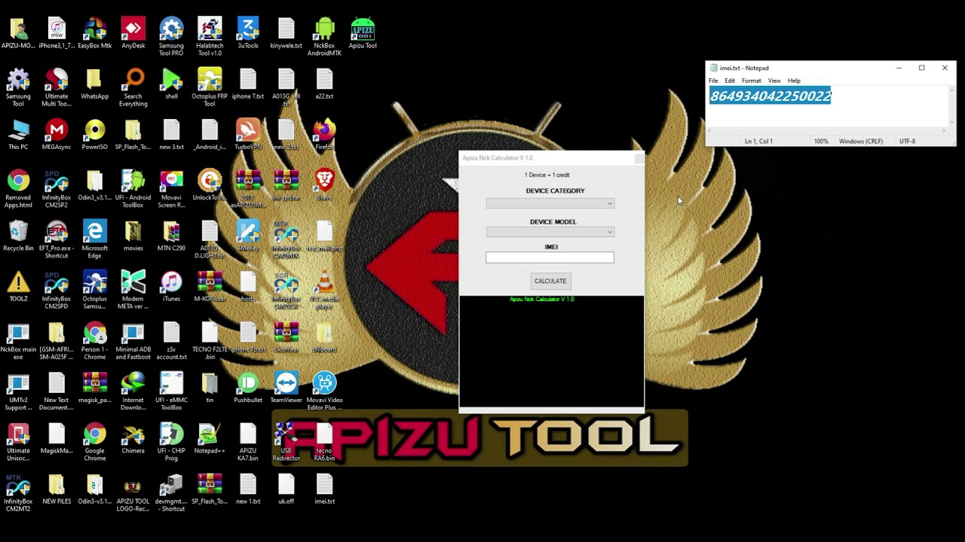Screen dimensions: 965x542
Task: Select the M-KOPA.rar archive icon
Action: click(x=210, y=287)
